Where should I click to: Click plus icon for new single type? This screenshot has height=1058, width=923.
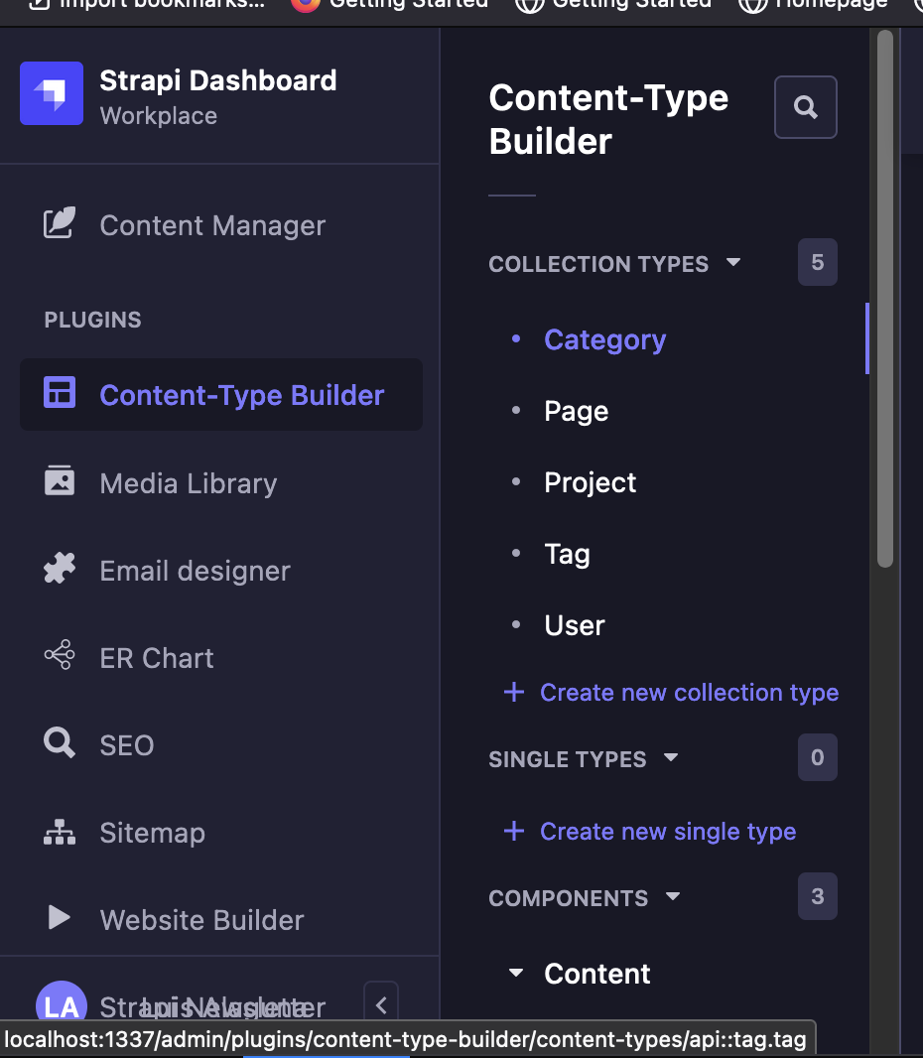tap(514, 832)
